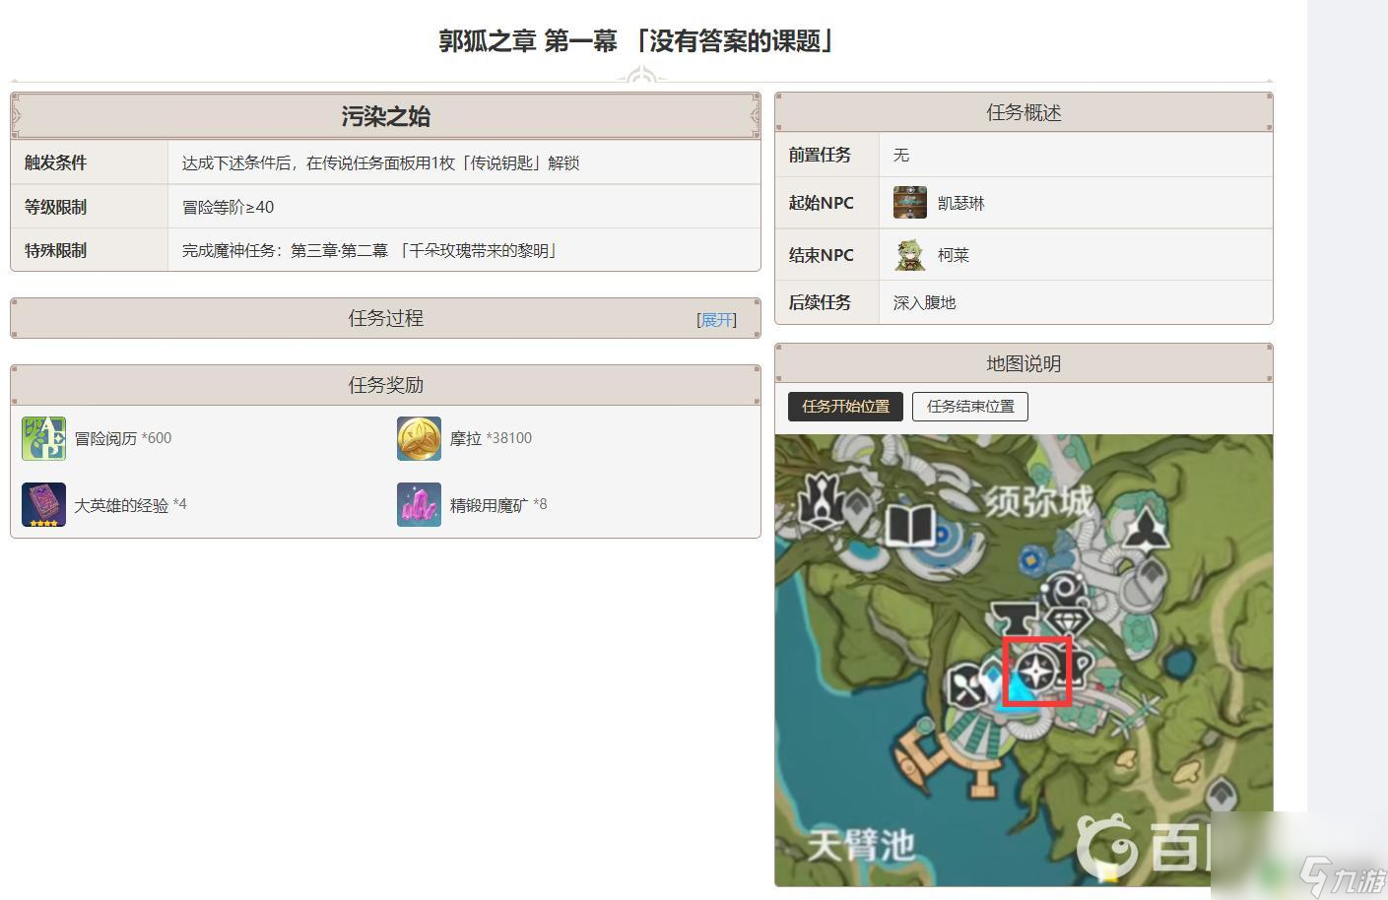
Task: Open the 深入腹地 follow-up quest link
Action: pyautogui.click(x=924, y=302)
